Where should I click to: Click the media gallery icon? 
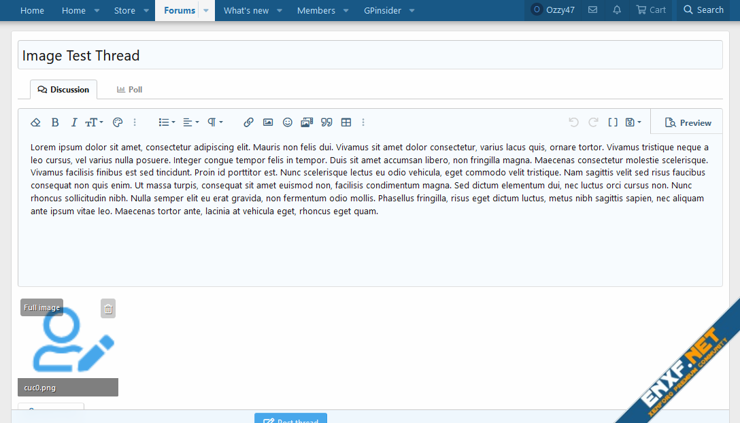click(307, 122)
